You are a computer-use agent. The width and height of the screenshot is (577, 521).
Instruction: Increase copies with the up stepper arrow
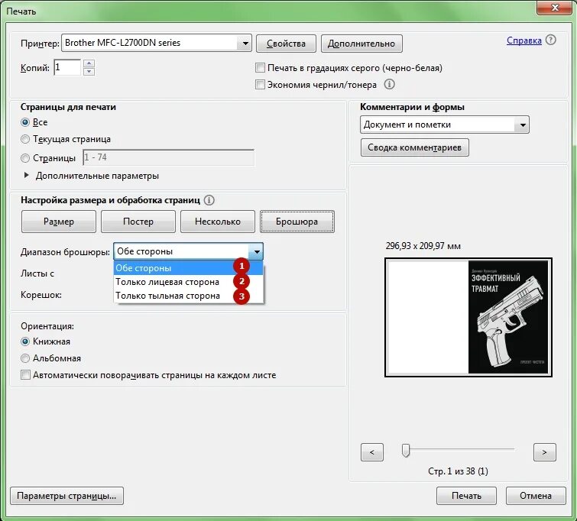tap(89, 63)
